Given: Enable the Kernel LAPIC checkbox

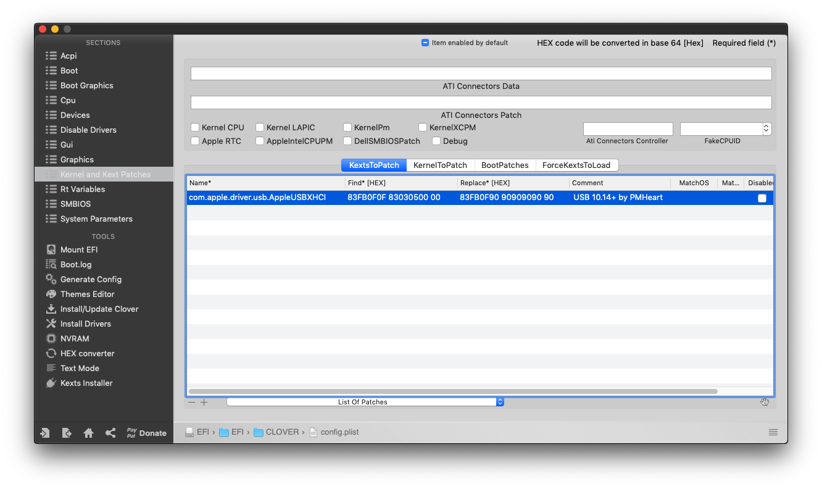Looking at the screenshot, I should 260,127.
